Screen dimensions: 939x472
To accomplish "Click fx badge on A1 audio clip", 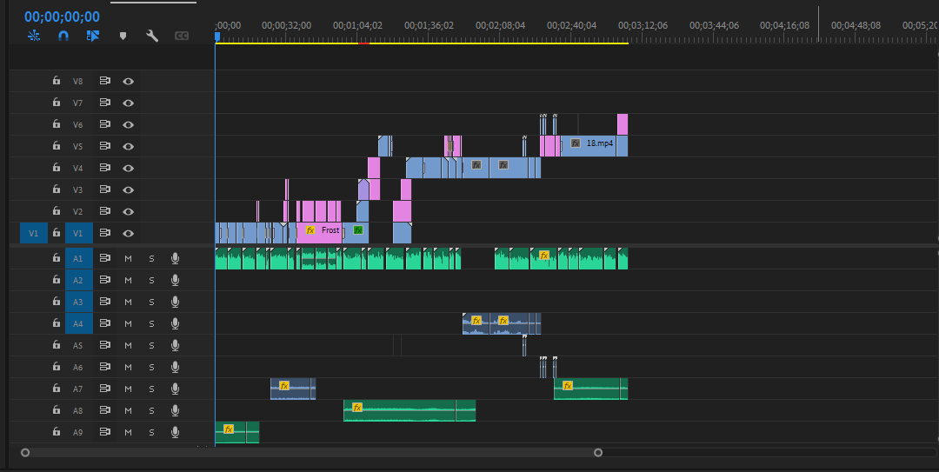I will pyautogui.click(x=543, y=256).
